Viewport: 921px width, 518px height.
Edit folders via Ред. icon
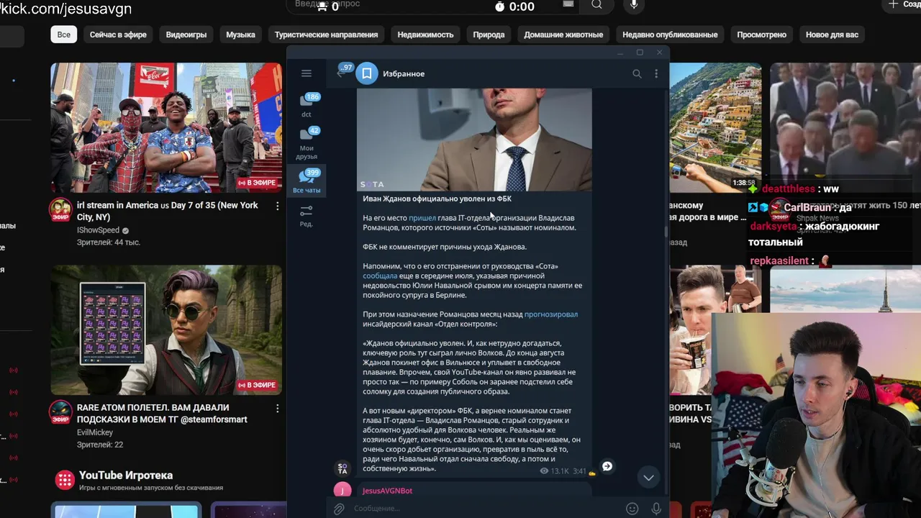point(307,215)
